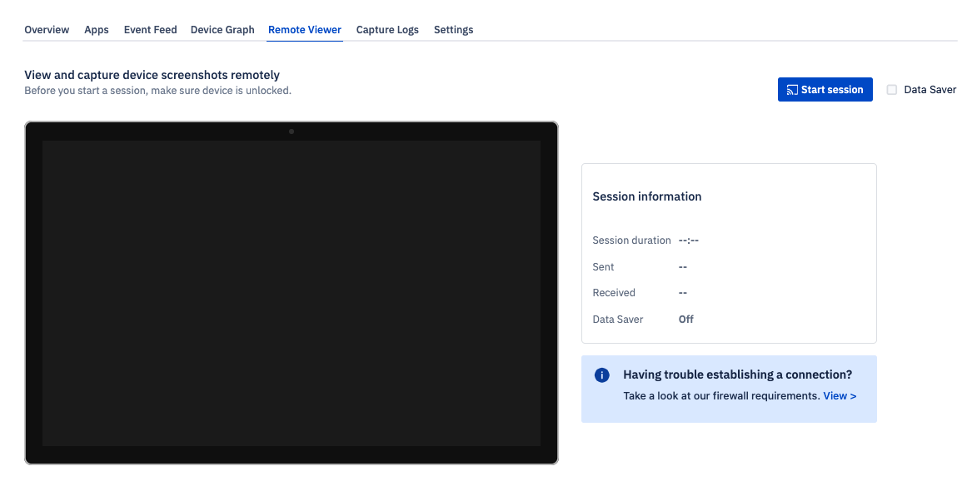Click the blue info icon in connection banner
Screen dimensions: 967x491
(x=601, y=374)
